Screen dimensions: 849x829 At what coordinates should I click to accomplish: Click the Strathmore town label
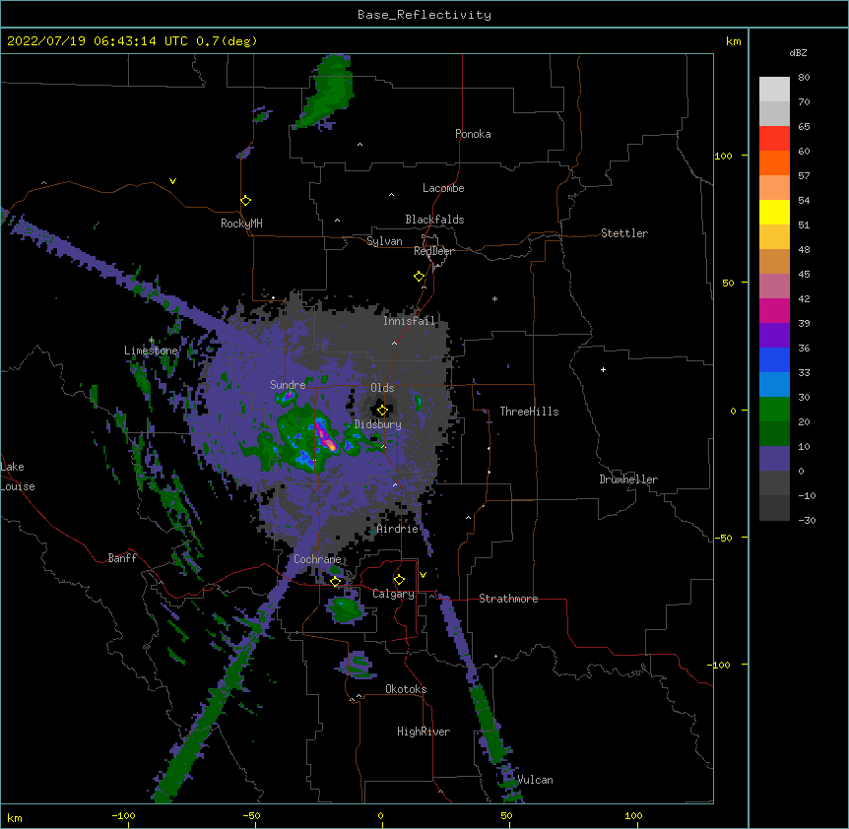click(x=508, y=599)
